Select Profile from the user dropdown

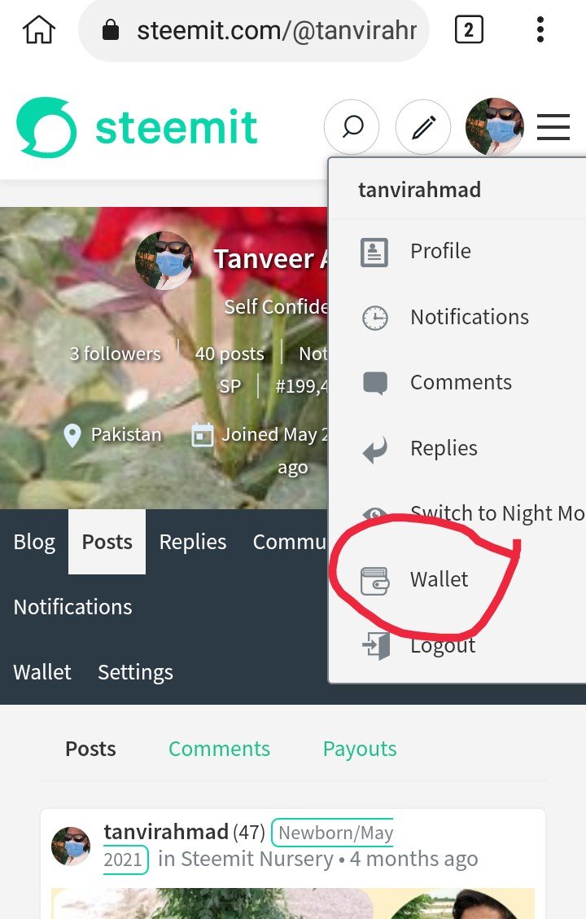coord(440,251)
